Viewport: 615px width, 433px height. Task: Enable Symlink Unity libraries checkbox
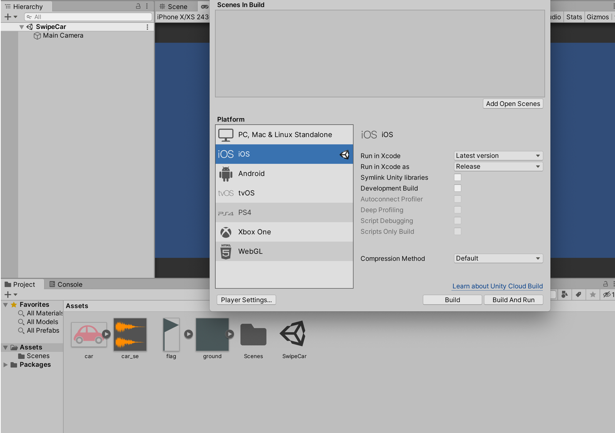click(457, 177)
